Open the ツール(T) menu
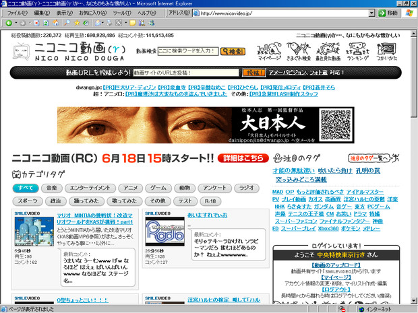The height and width of the screenshot is (313, 418). click(122, 13)
